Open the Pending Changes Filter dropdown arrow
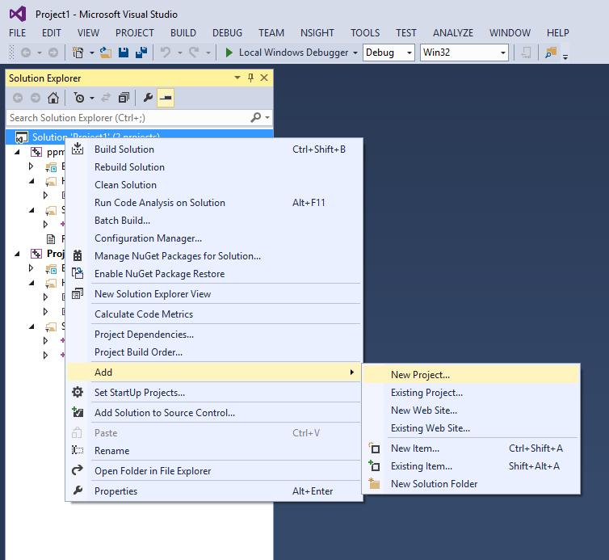Viewport: 609px width, 560px height. point(92,98)
